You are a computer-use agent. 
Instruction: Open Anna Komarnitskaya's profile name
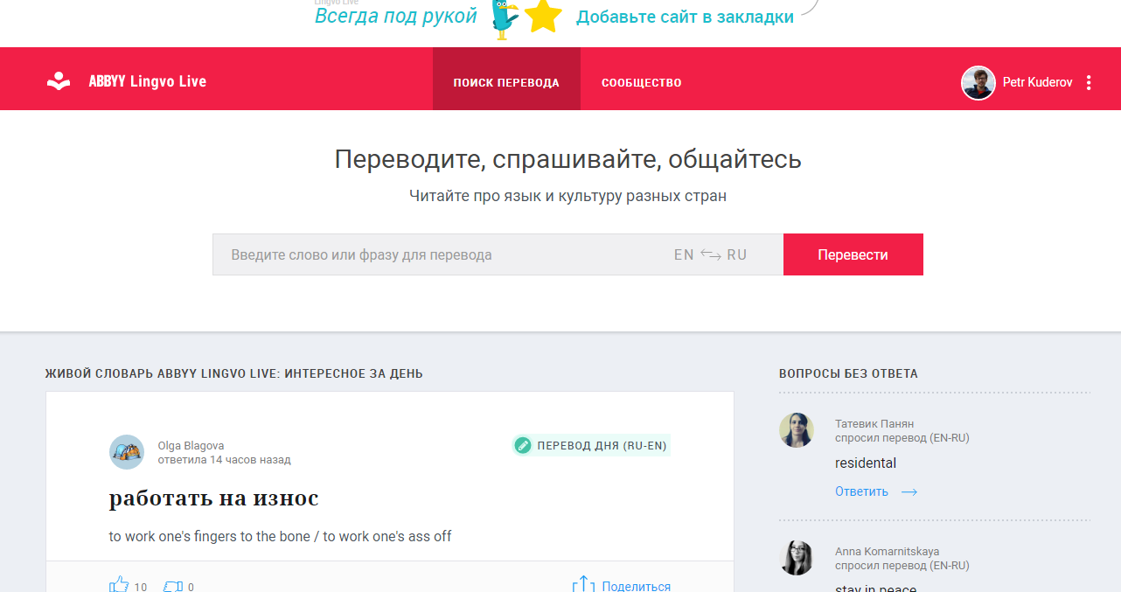(x=888, y=552)
